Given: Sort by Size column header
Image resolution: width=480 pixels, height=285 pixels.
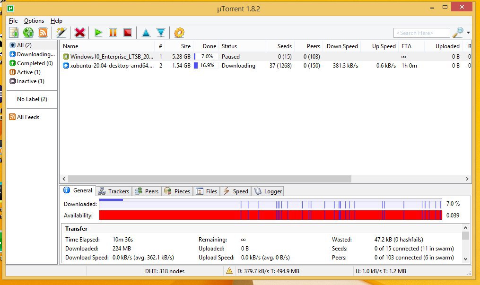Looking at the screenshot, I should click(179, 46).
